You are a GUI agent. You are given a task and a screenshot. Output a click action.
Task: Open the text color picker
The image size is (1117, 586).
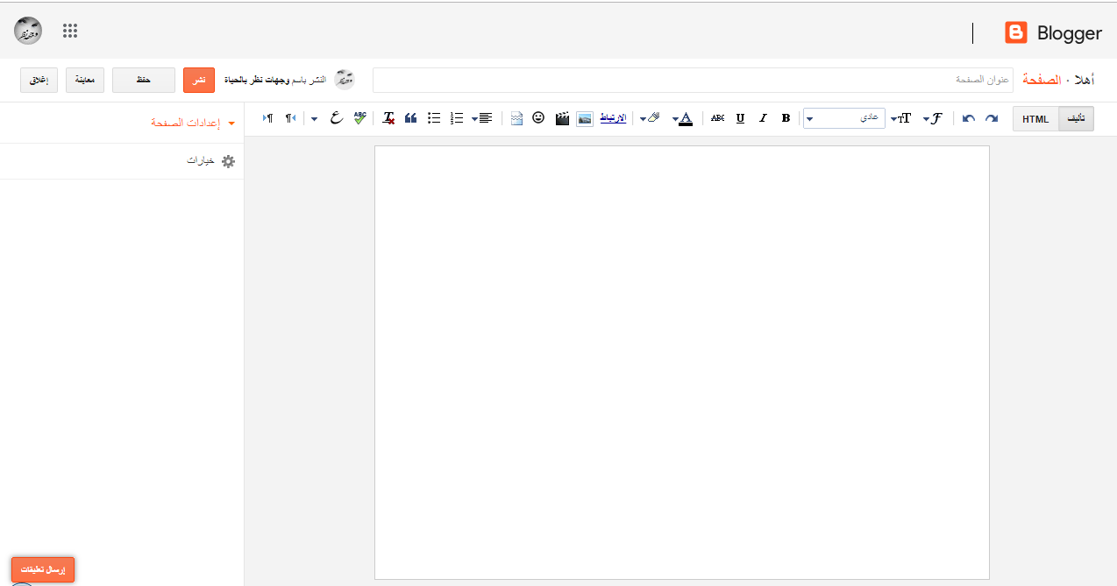coord(683,118)
